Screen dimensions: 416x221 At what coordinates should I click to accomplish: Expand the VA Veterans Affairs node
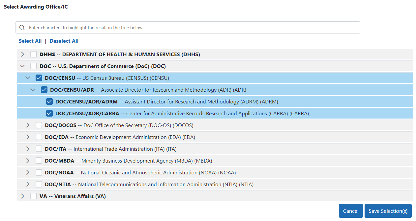click(22, 196)
